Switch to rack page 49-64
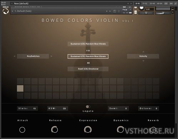This screenshot has width=178, height=139. (159, 4)
